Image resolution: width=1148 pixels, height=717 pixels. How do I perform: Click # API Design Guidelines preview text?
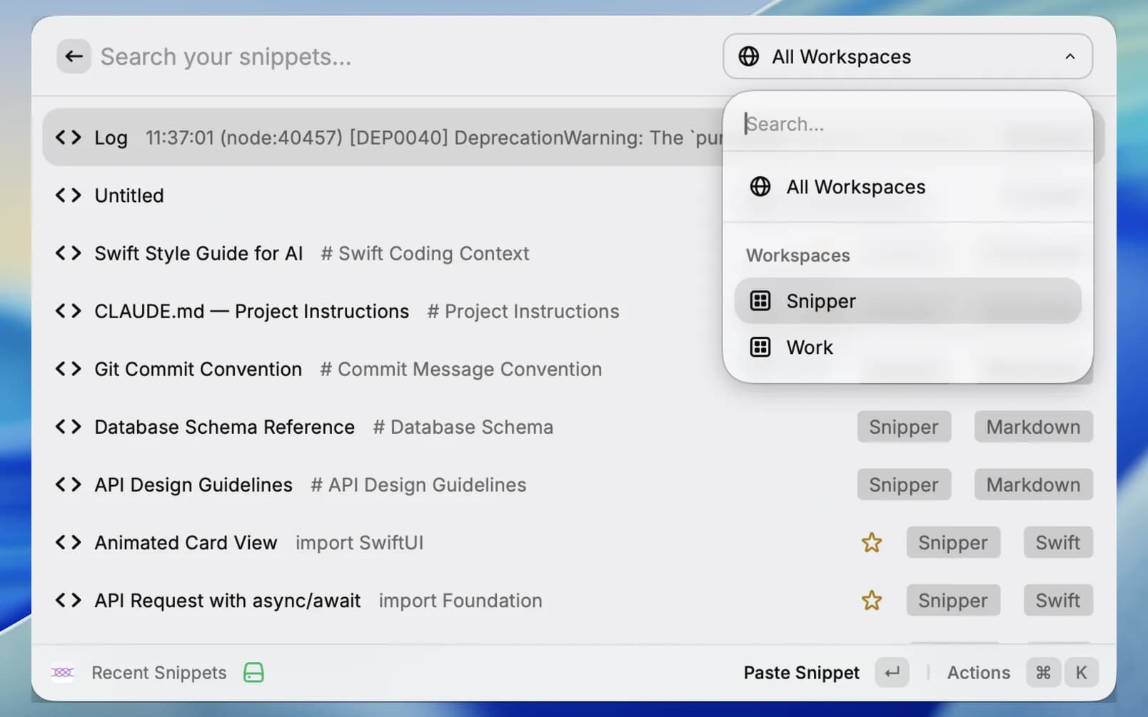point(418,484)
